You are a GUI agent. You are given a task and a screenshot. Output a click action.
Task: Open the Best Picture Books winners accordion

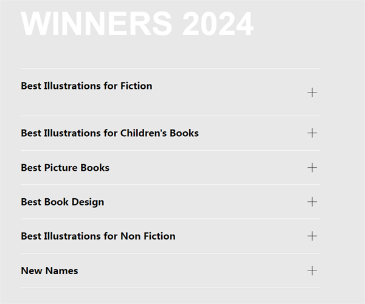tap(170, 168)
